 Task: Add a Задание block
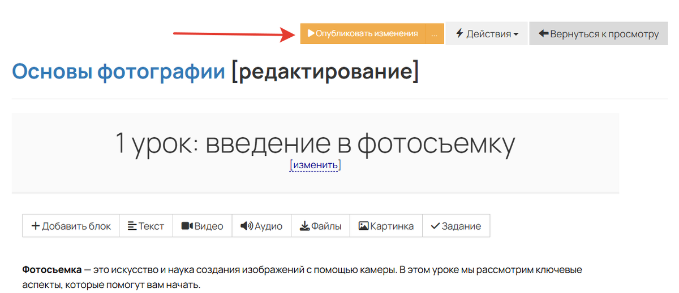[456, 226]
